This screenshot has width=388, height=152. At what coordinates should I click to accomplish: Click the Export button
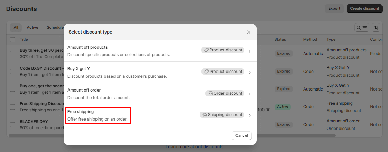pos(334,8)
